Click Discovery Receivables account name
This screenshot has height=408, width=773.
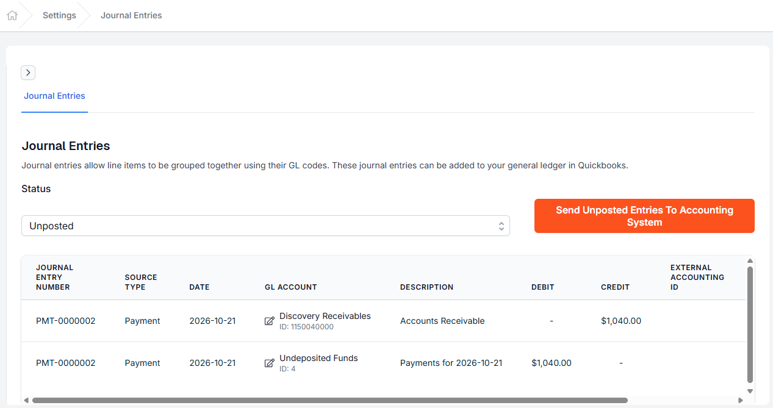coord(325,316)
